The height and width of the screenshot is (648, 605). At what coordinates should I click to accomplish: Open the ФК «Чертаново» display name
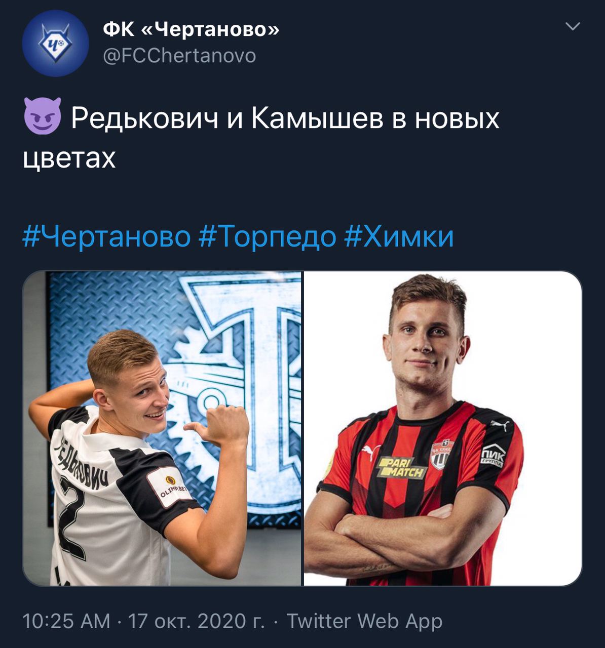pos(191,29)
